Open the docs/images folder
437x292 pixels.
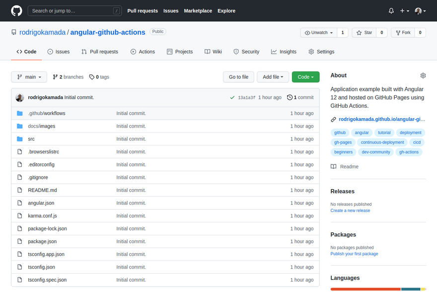point(42,126)
